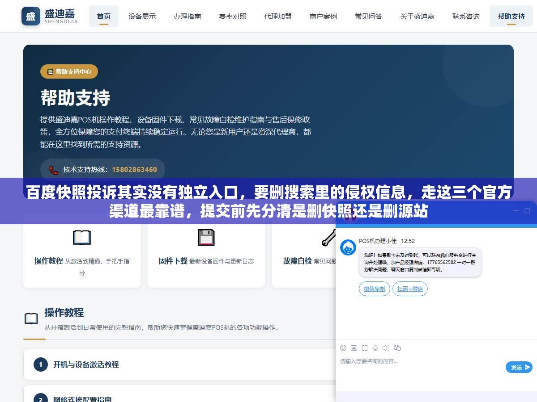Open 办理指南 navigation item
Viewport: 537px width, 402px height.
coord(188,16)
